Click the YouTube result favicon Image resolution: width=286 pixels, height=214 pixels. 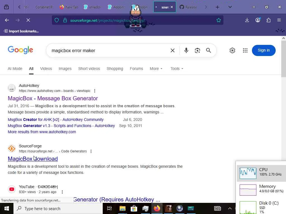12,189
